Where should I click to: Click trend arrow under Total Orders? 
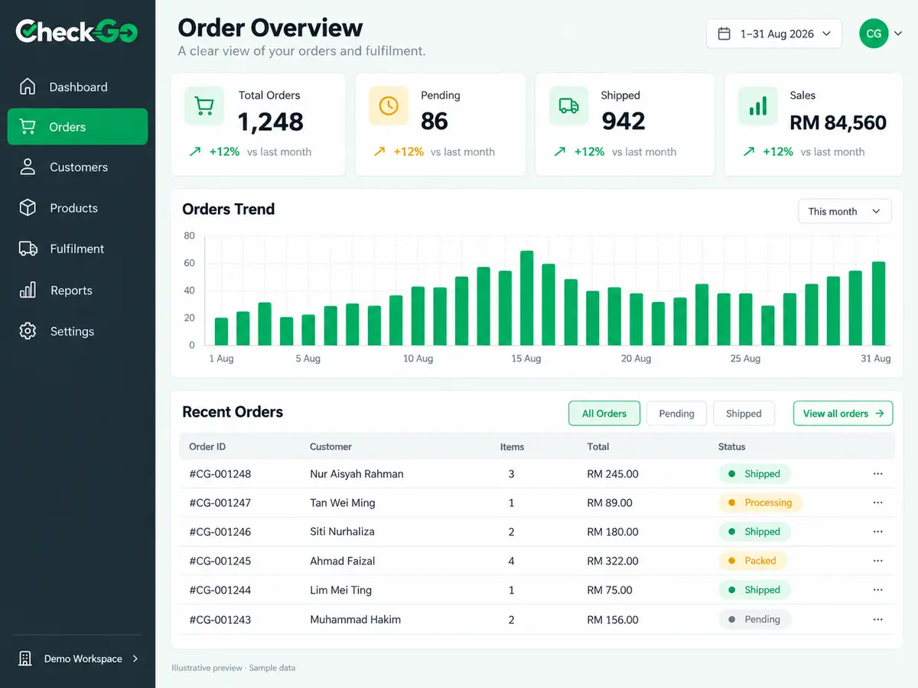(194, 151)
